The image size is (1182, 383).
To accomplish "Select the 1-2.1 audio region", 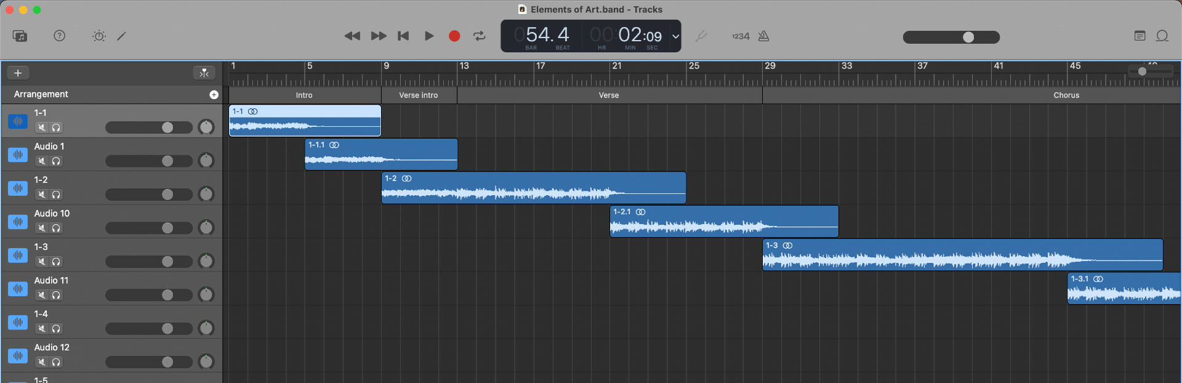I will coord(724,221).
